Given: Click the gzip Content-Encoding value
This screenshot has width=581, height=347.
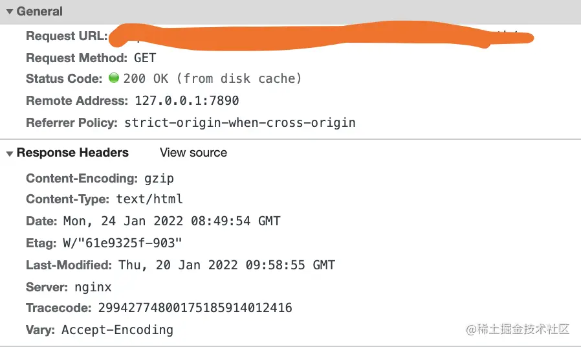Looking at the screenshot, I should tap(158, 178).
